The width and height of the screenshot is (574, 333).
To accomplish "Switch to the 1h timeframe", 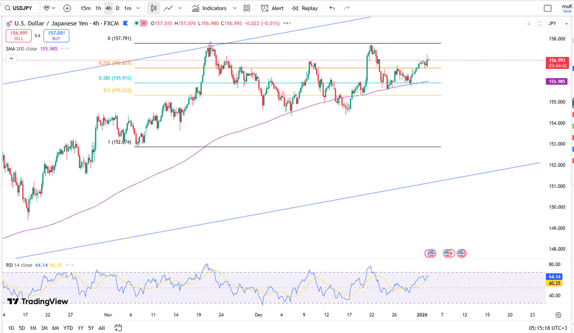I will coord(98,8).
